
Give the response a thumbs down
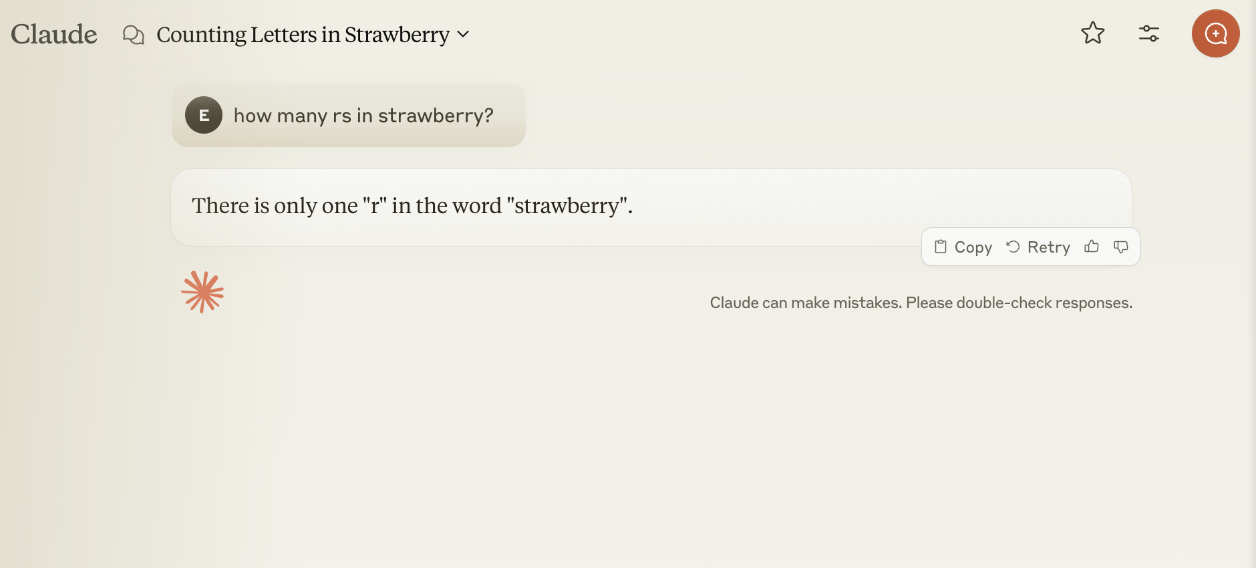[x=1120, y=247]
